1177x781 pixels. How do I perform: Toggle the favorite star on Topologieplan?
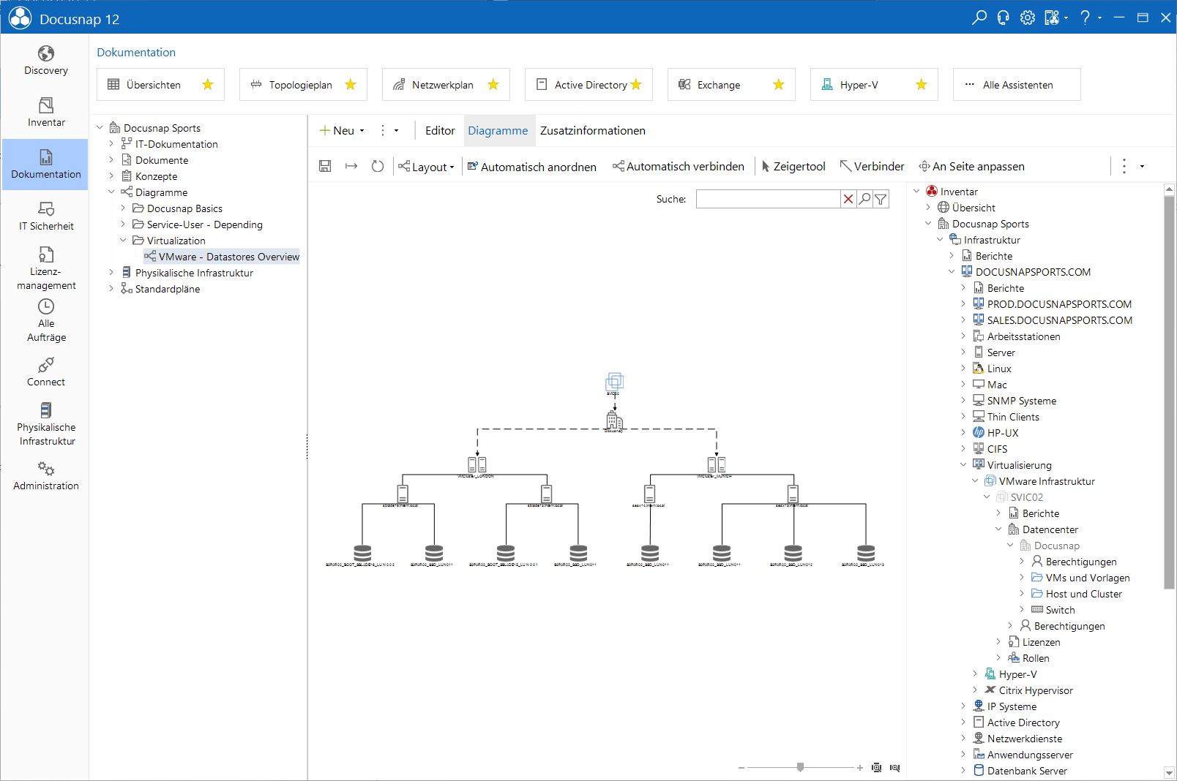pyautogui.click(x=351, y=85)
